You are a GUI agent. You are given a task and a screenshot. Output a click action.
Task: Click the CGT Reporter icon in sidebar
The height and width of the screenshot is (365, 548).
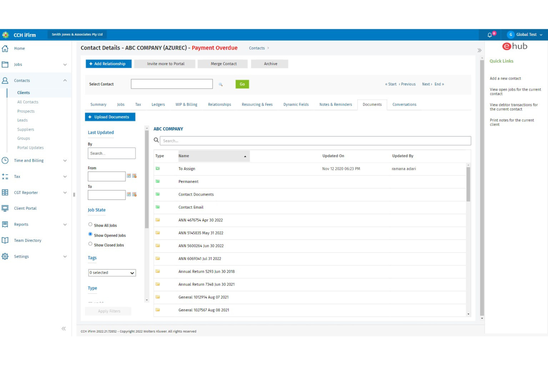[5, 192]
